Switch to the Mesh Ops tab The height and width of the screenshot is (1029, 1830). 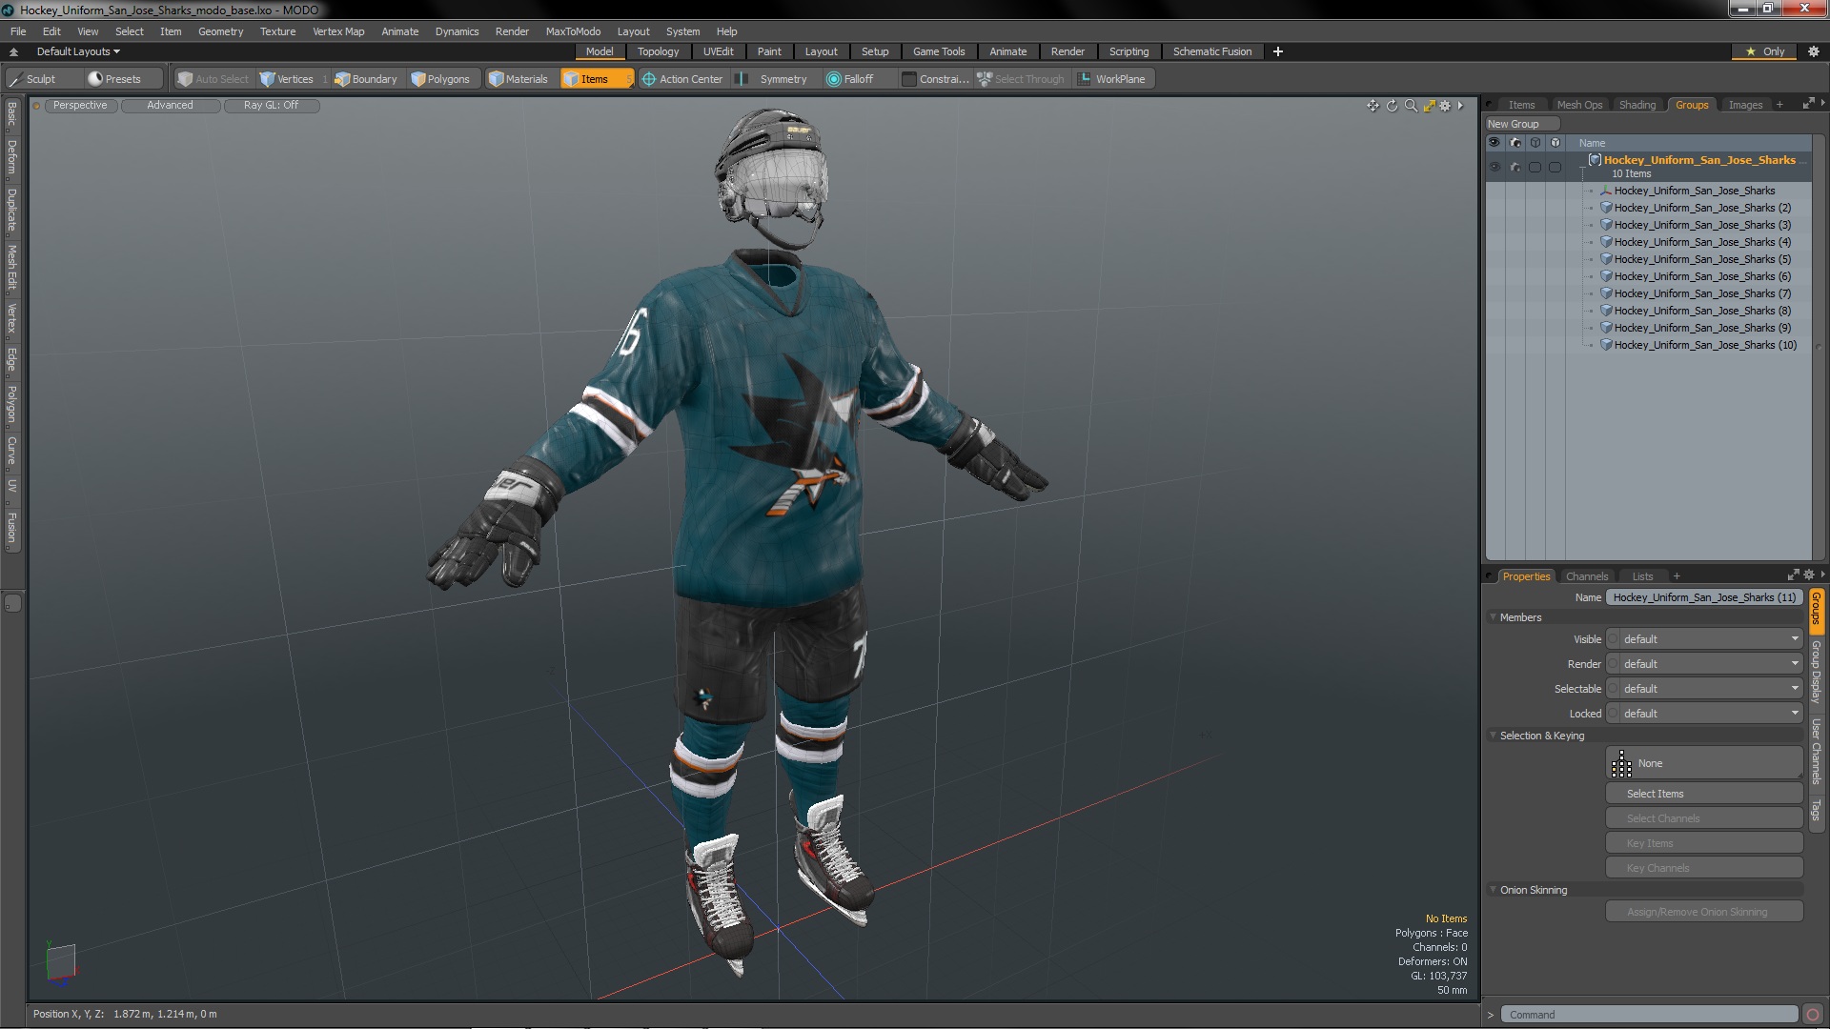[x=1579, y=105]
